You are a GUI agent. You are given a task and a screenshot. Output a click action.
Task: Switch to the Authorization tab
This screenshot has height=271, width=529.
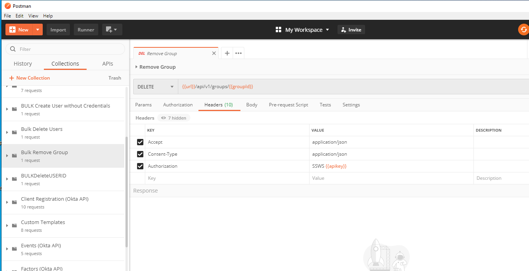pos(178,105)
